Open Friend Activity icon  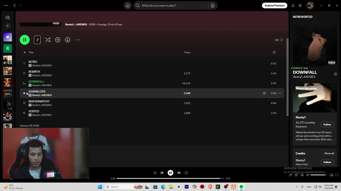click(300, 6)
